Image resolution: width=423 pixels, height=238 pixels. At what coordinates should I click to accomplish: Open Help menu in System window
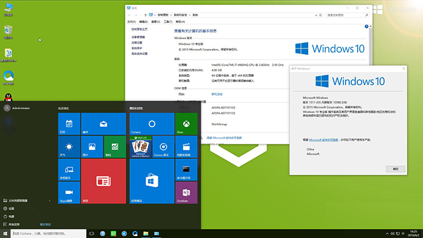[180, 22]
